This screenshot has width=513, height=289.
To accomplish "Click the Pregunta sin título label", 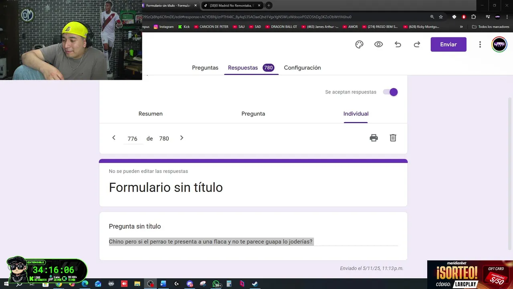I will (135, 226).
